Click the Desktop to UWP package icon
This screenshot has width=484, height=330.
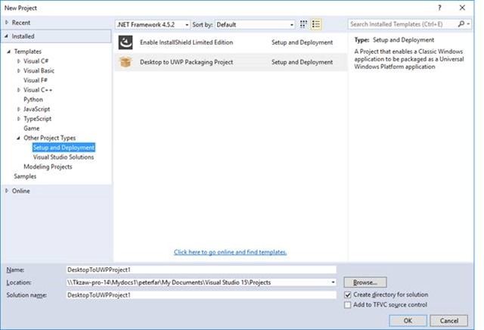(x=126, y=62)
